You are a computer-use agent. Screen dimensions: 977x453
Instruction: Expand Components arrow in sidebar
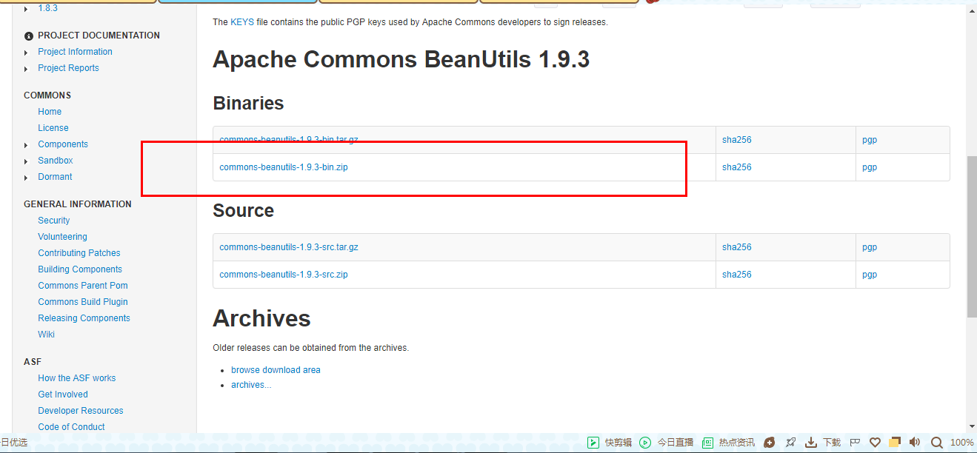pyautogui.click(x=27, y=145)
